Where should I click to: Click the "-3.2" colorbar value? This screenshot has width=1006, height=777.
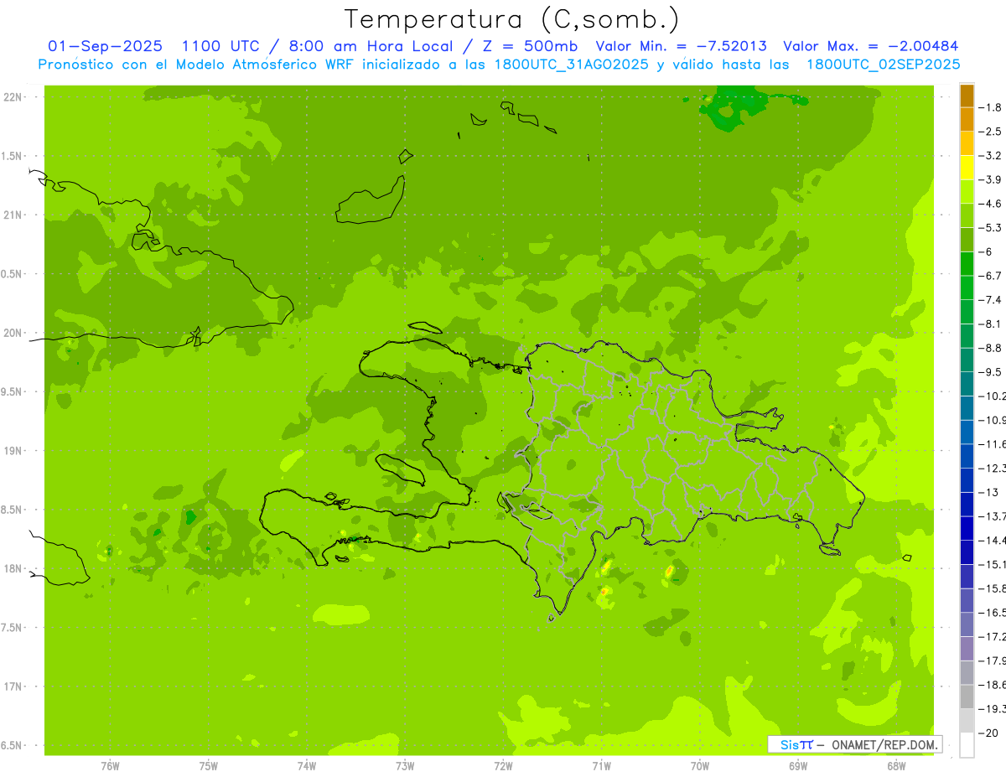[x=990, y=155]
